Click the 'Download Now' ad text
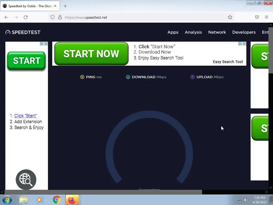 pyautogui.click(x=155, y=52)
